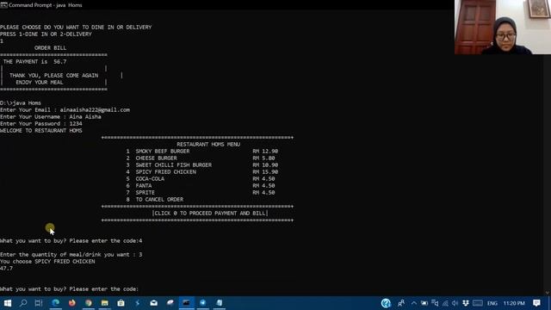Click 'You choose SPICY FRIED CHICKEN' line
This screenshot has height=310, width=551.
click(47, 262)
